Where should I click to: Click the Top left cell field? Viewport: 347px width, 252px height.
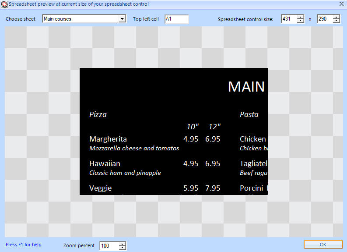click(176, 19)
